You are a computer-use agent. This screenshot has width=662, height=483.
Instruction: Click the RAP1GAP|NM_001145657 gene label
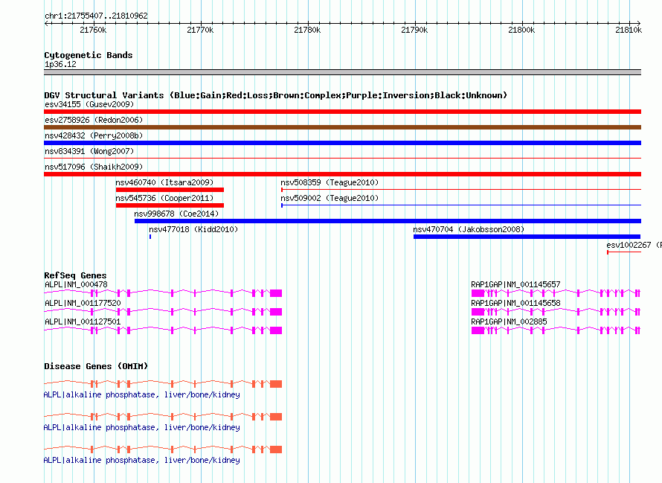coord(515,285)
